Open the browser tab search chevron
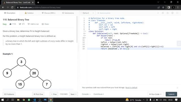The image size is (181, 102). [x=158, y=2]
